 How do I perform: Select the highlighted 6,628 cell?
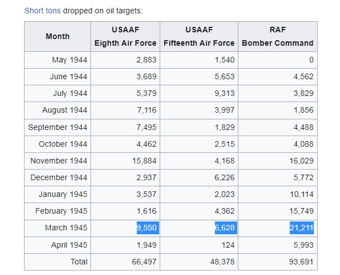pos(224,228)
